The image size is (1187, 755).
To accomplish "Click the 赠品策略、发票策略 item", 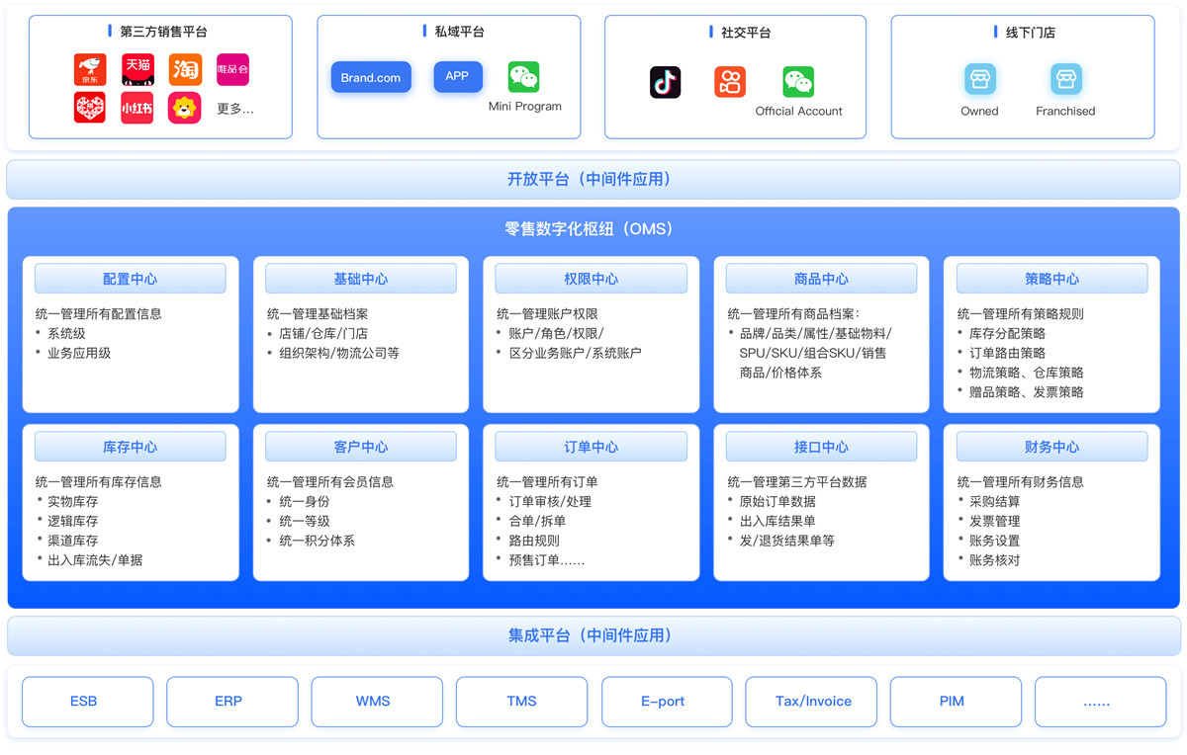I will point(1026,393).
